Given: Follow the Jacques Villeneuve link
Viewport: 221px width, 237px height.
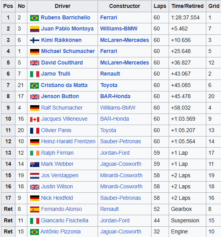Looking at the screenshot, I should [x=64, y=119].
